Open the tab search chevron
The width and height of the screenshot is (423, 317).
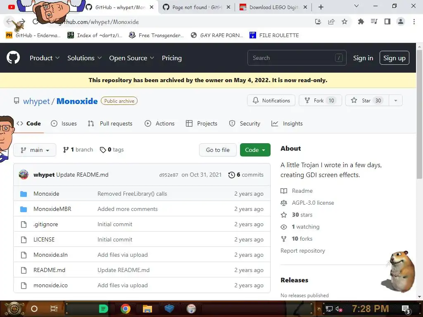(356, 6)
